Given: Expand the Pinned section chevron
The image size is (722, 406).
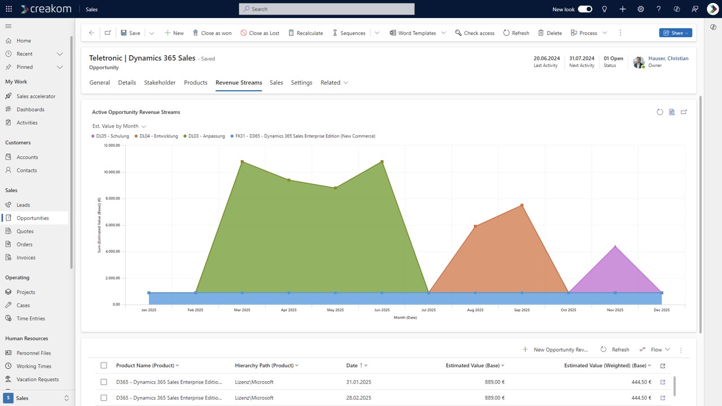Looking at the screenshot, I should [60, 67].
